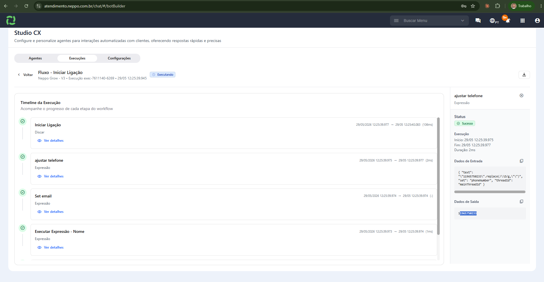Click the Neppo logo icon

[x=11, y=20]
